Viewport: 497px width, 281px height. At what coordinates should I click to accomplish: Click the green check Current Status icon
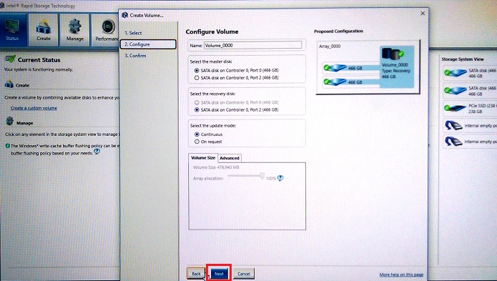(x=10, y=59)
